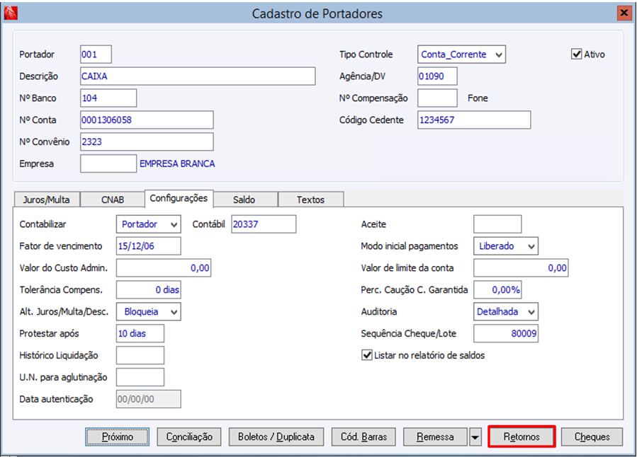Switch to the Juros/Multa tab

click(47, 199)
